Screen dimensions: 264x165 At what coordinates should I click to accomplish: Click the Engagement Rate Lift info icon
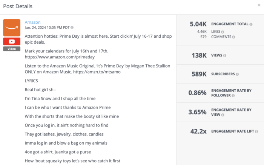(x=256, y=131)
